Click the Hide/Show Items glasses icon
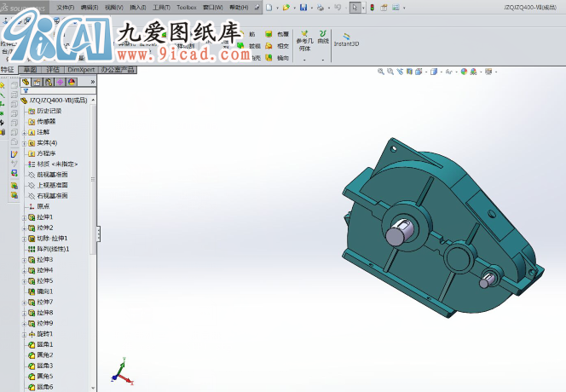This screenshot has width=566, height=392. [449, 72]
